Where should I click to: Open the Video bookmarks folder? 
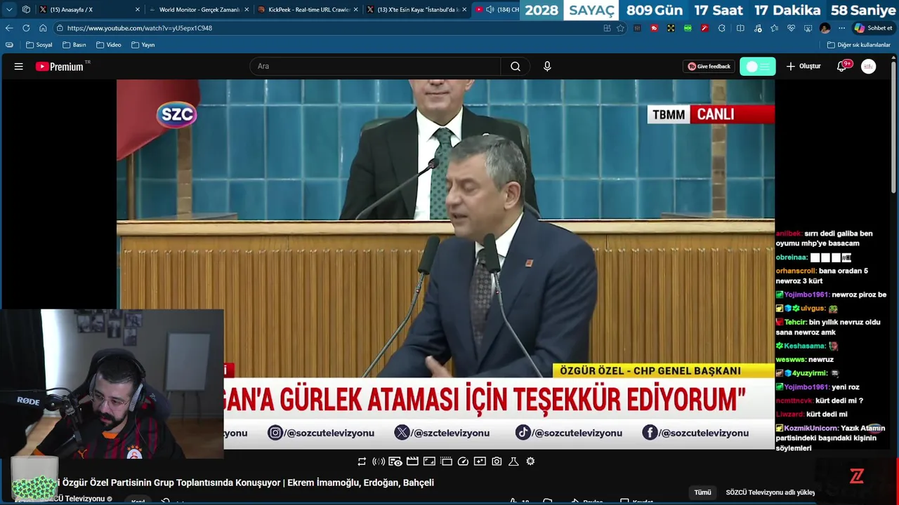tap(109, 45)
